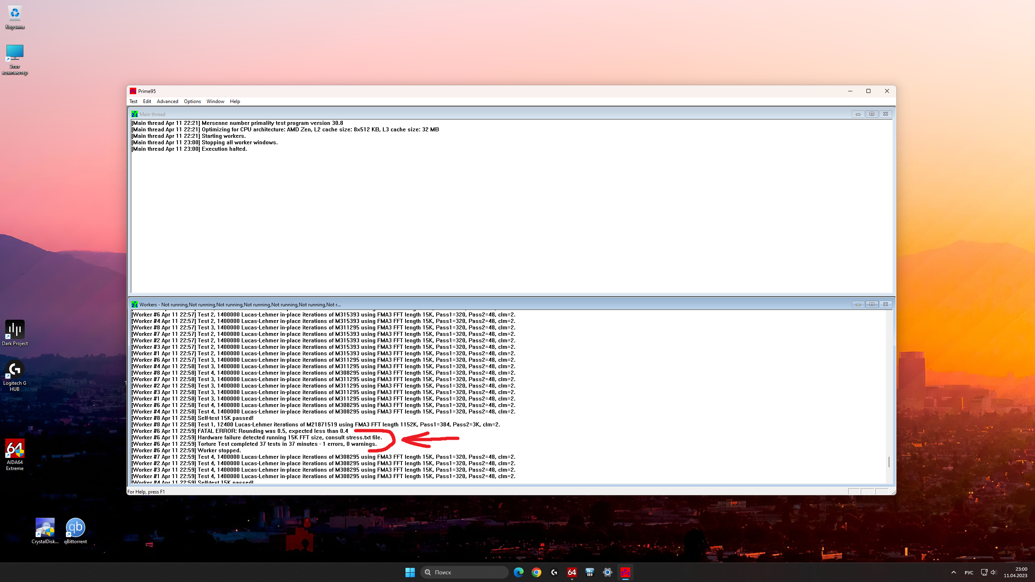1035x582 pixels.
Task: Open the Help menu
Action: 235,101
